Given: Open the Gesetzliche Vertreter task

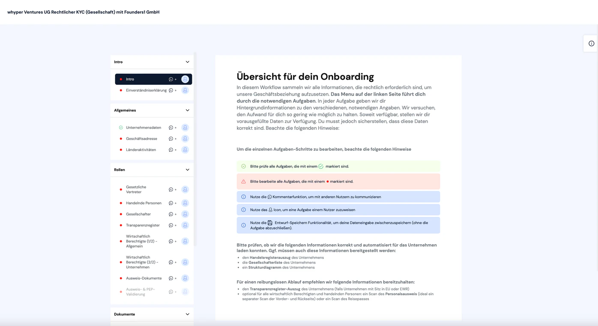Looking at the screenshot, I should 136,189.
